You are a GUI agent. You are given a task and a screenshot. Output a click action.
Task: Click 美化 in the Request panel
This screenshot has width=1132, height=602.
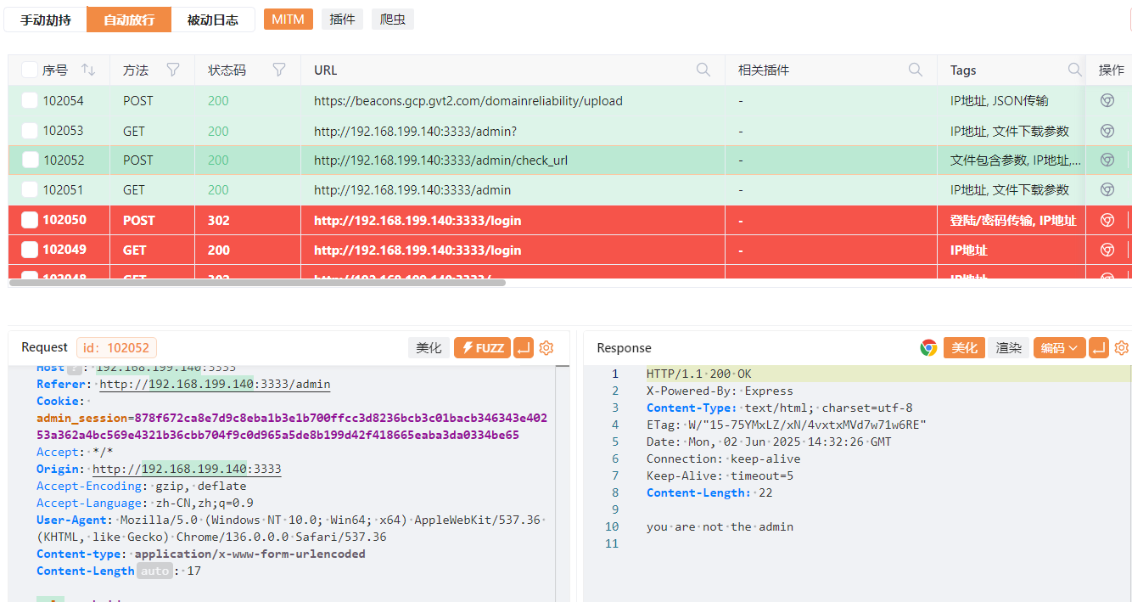click(x=429, y=347)
